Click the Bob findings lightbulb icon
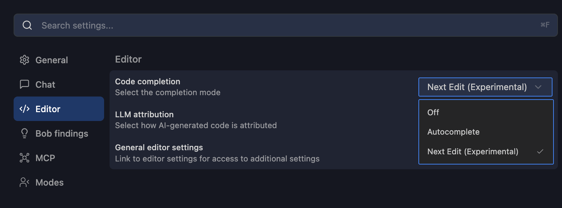Viewport: 562px width, 208px height. point(24,134)
